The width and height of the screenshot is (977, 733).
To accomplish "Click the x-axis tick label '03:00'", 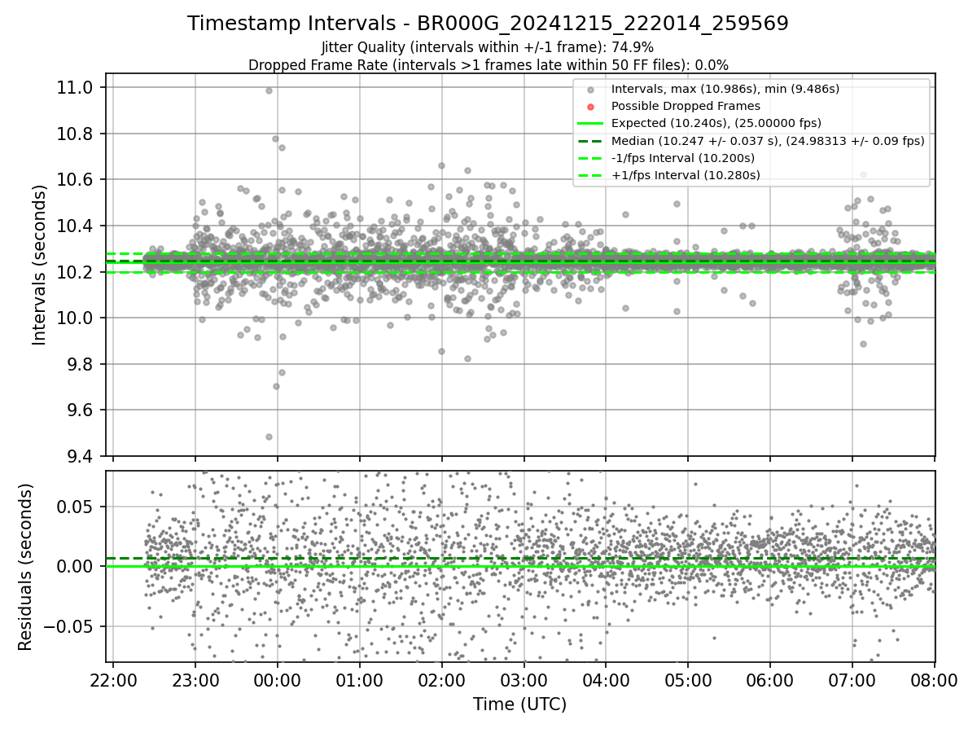I will coord(524,679).
